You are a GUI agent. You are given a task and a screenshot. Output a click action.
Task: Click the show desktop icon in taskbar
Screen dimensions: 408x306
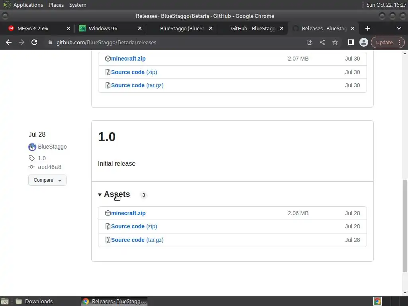[x=5, y=301]
